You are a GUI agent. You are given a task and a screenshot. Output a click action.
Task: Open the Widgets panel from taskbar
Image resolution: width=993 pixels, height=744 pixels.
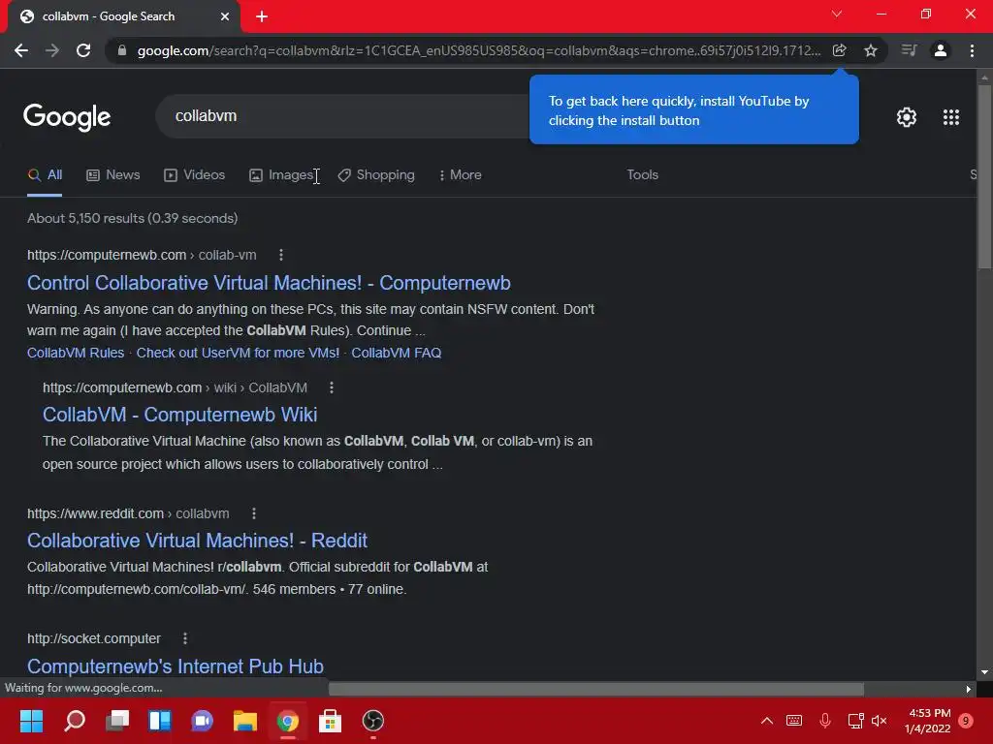coord(160,721)
